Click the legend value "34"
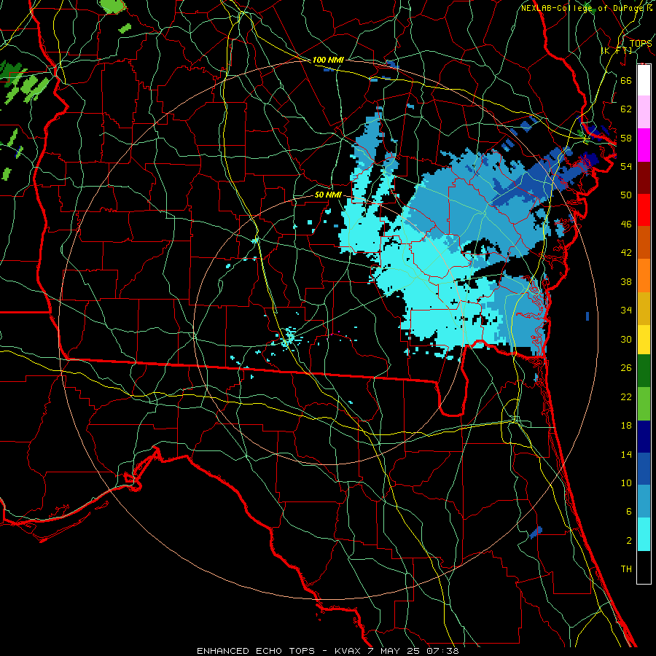The image size is (656, 656). pos(626,311)
